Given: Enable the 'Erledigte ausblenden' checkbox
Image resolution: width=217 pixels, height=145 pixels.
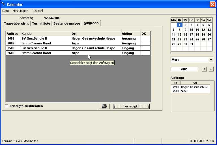Looking at the screenshot, I should click(7, 106).
